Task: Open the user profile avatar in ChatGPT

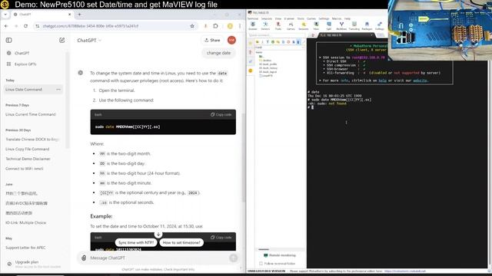Action: point(231,40)
